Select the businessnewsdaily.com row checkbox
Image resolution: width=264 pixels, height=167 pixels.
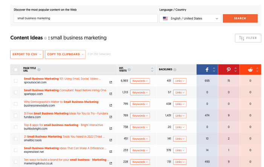tap(15, 104)
